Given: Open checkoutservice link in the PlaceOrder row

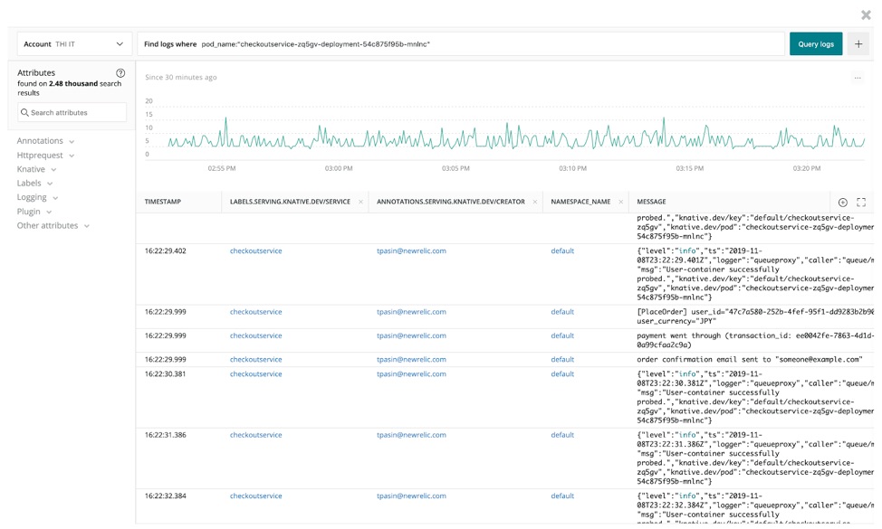Looking at the screenshot, I should coord(256,312).
